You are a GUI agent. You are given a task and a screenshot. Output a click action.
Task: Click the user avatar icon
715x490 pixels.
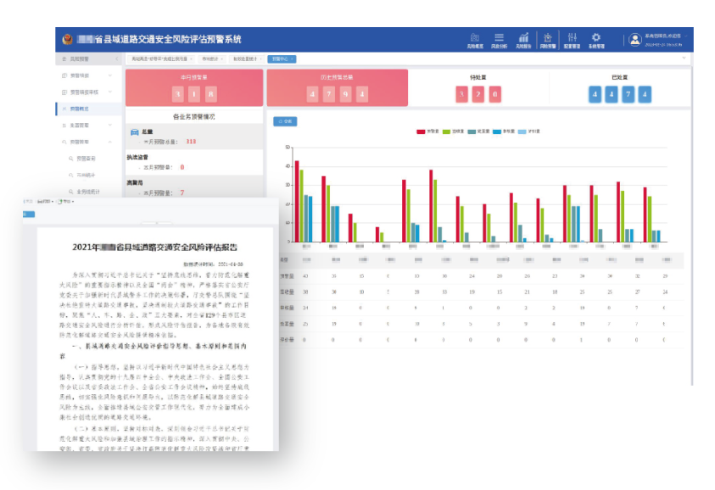[634, 40]
